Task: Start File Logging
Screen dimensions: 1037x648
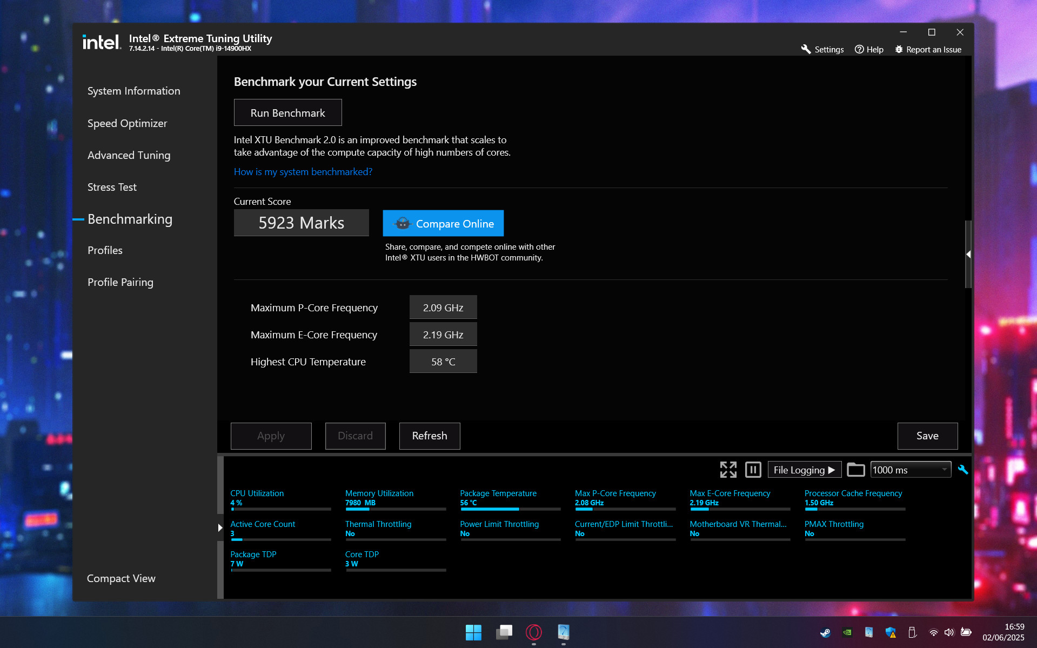Action: coord(804,470)
